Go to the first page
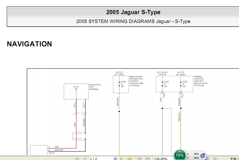Viewport: 239px width, 160px height. click(77, 159)
